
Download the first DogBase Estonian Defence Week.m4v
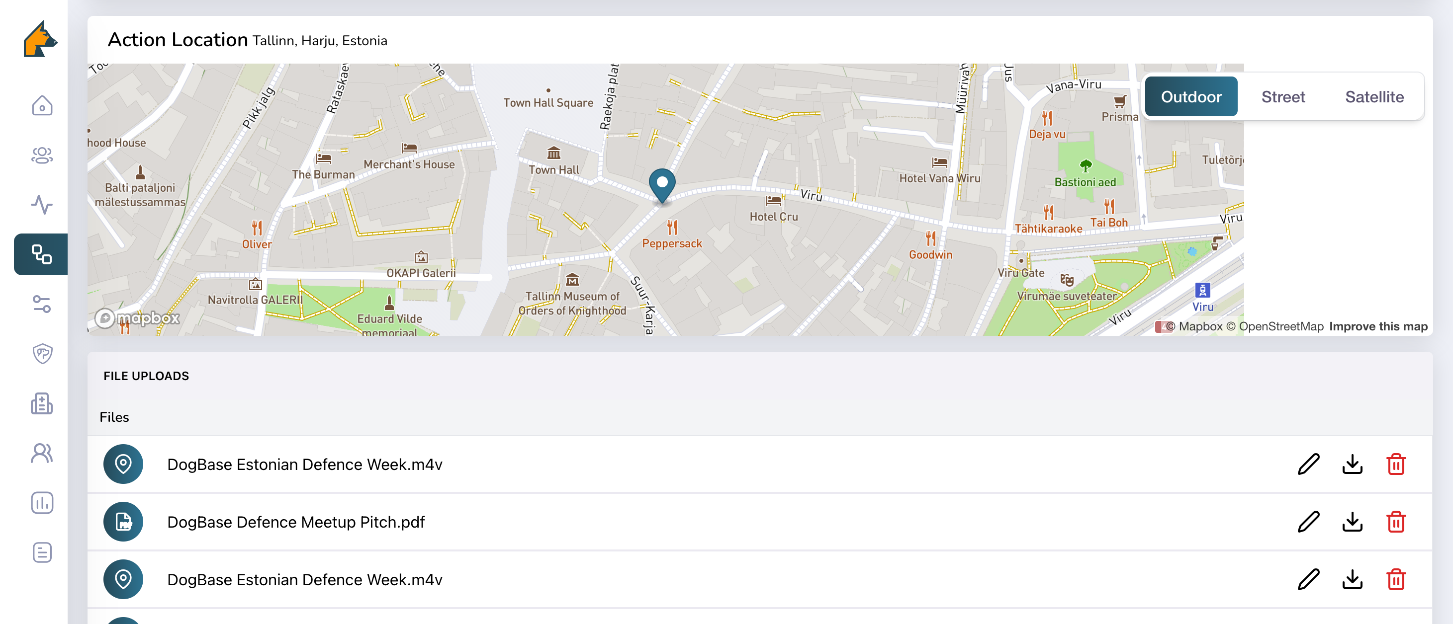1352,464
